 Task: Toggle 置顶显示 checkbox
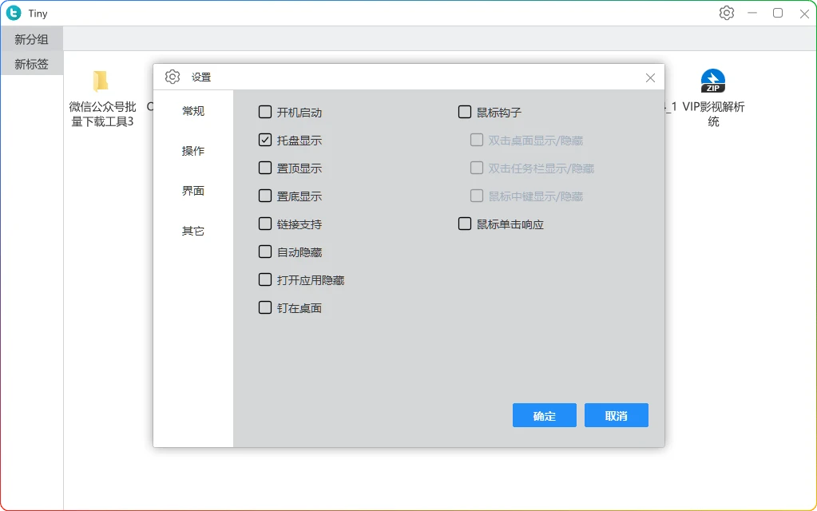(x=265, y=168)
